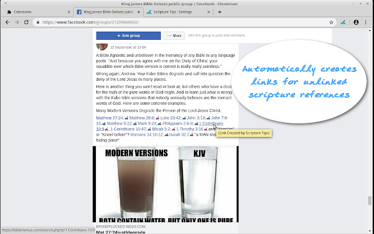Click Scripture Tips icon after Matthew 27:24

pyautogui.click(x=127, y=118)
